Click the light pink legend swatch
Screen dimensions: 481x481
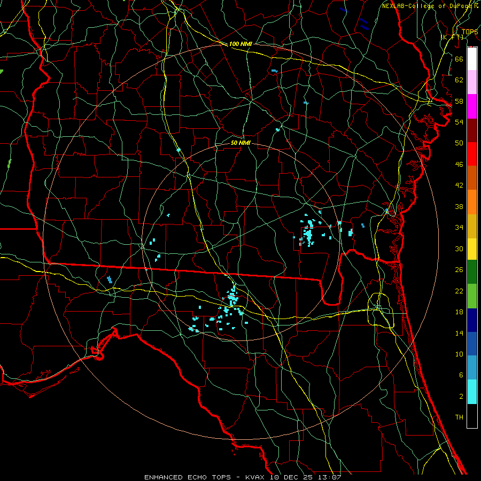(472, 82)
